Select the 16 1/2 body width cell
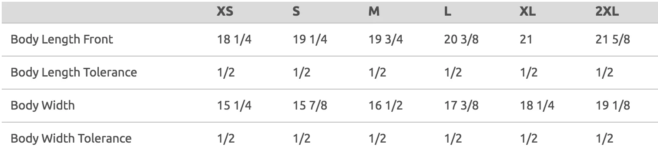Screen dimensions: 658x160 [x=386, y=105]
